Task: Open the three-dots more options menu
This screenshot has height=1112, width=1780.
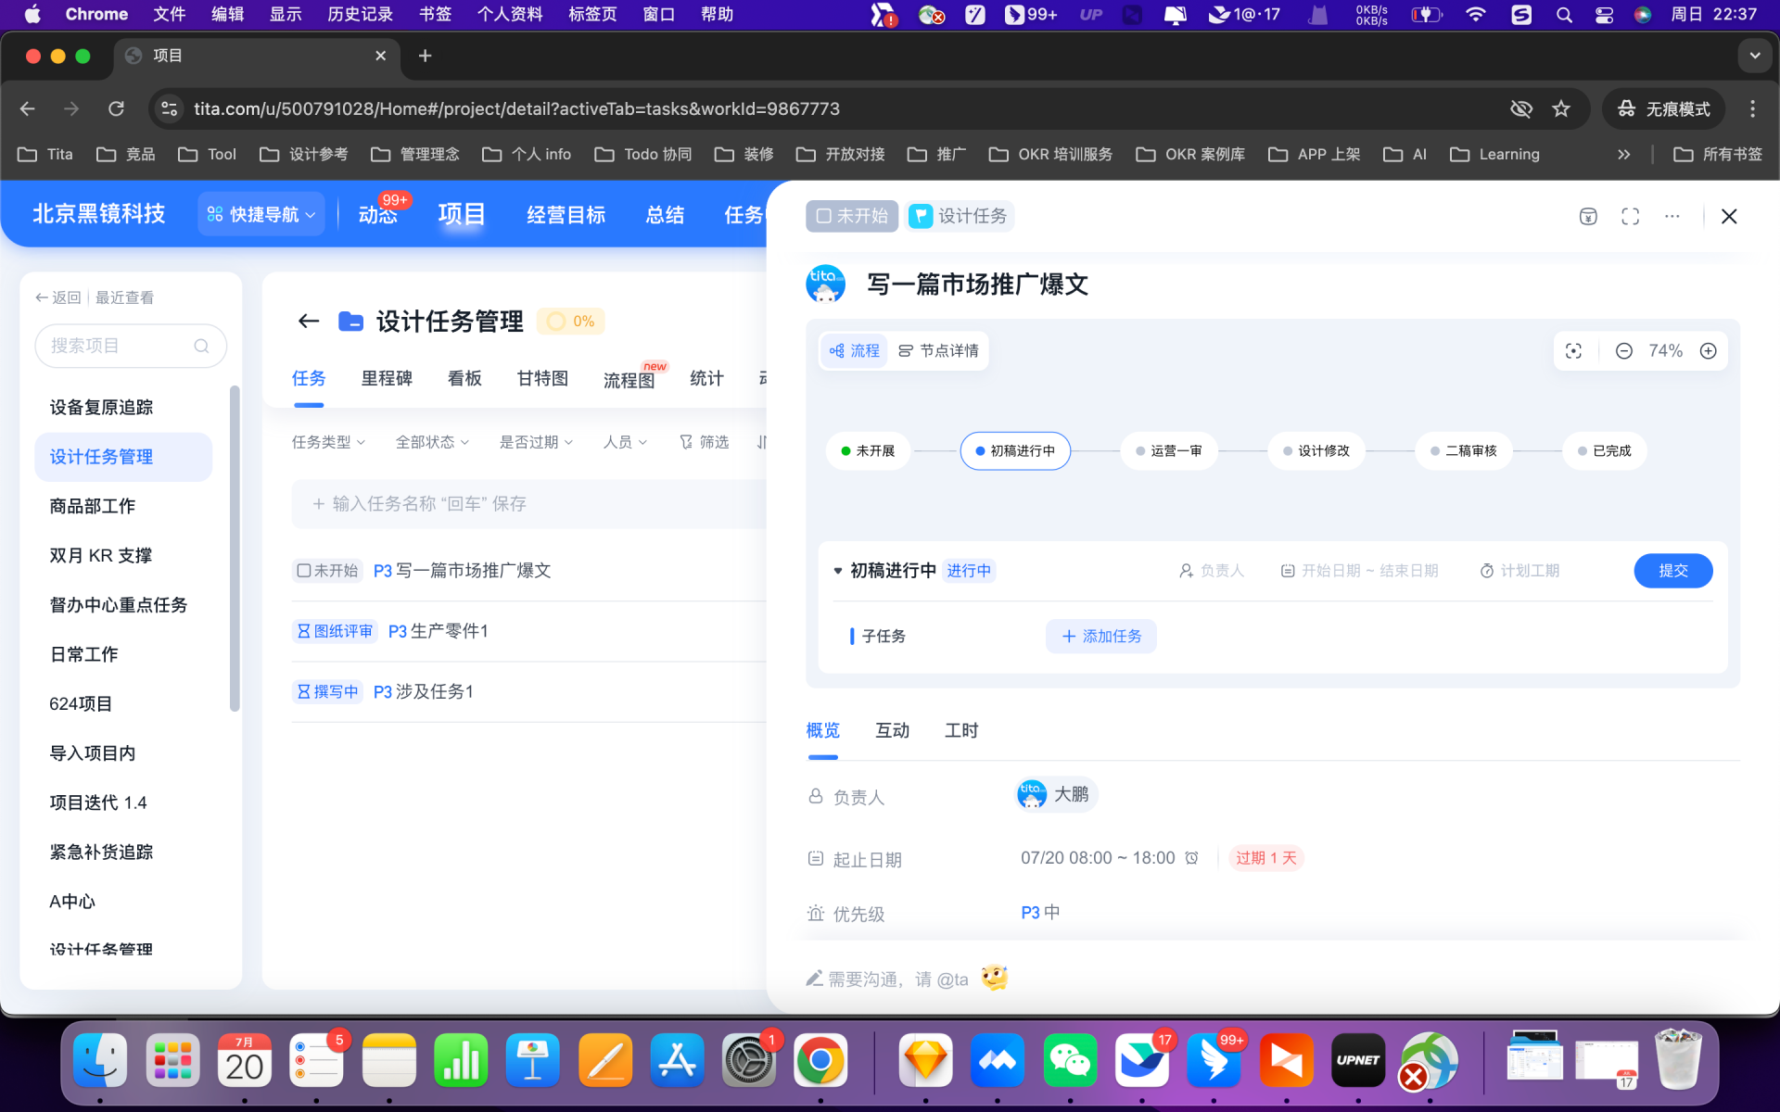Action: coord(1672,216)
